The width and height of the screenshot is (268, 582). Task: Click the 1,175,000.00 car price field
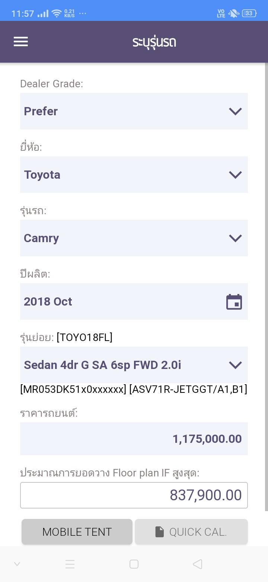[134, 439]
